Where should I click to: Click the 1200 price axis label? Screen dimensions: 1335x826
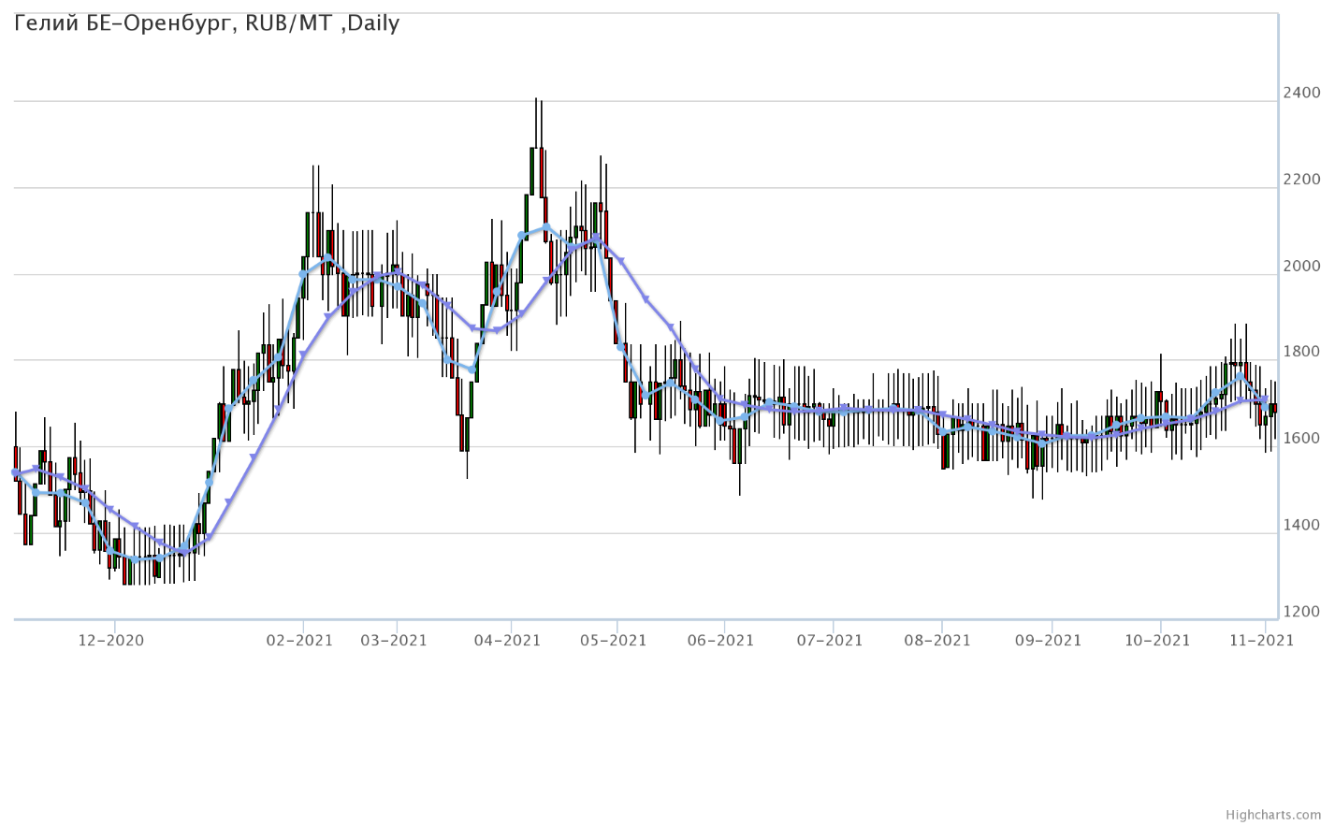coord(1302,612)
